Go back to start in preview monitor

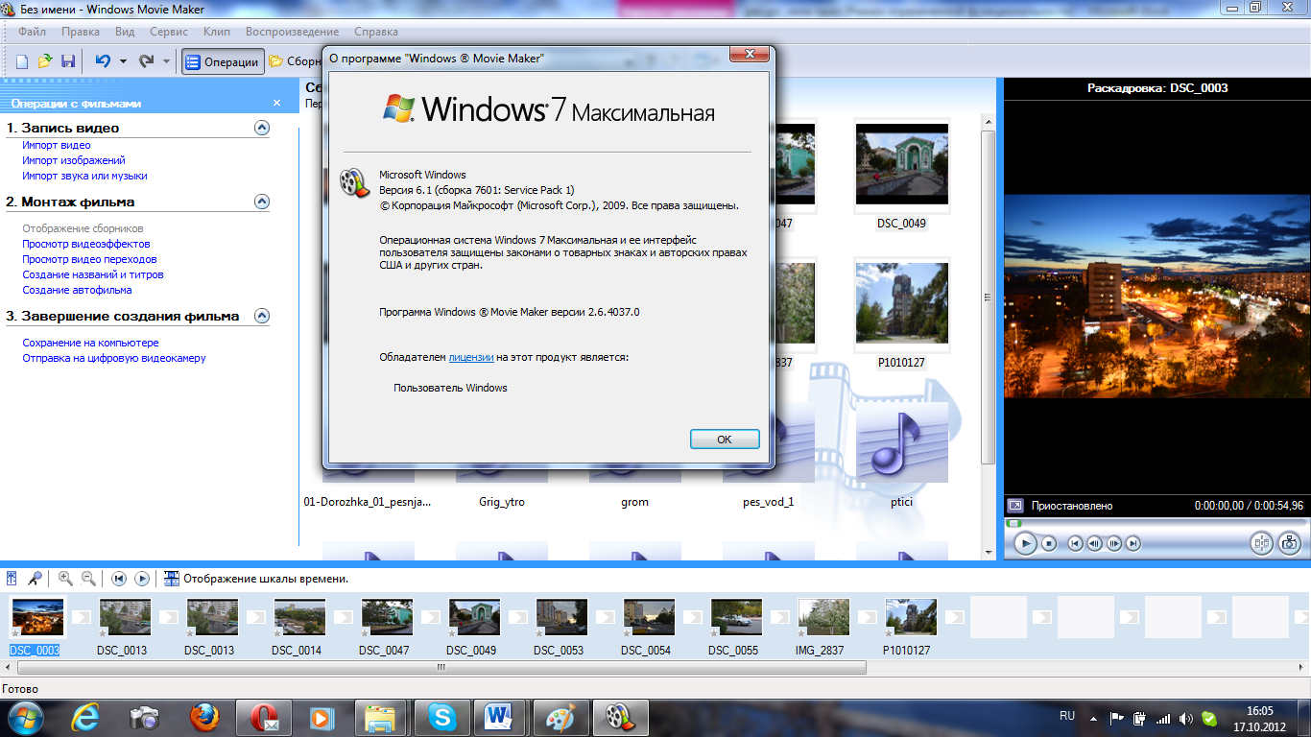1076,543
